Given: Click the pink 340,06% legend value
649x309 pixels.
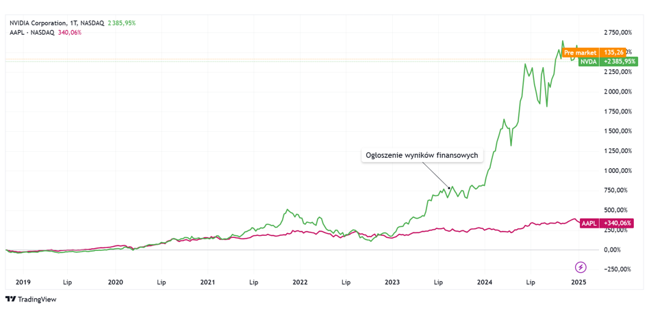Looking at the screenshot, I should coord(70,33).
